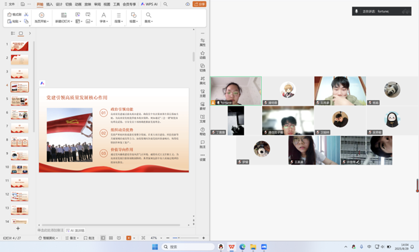
Task: Switch to slide sorter grid view
Action: tap(111, 238)
